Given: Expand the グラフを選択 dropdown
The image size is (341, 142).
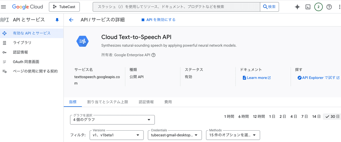Looking at the screenshot, I should pos(112,120).
